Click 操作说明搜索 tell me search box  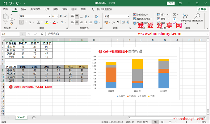coord(104,9)
